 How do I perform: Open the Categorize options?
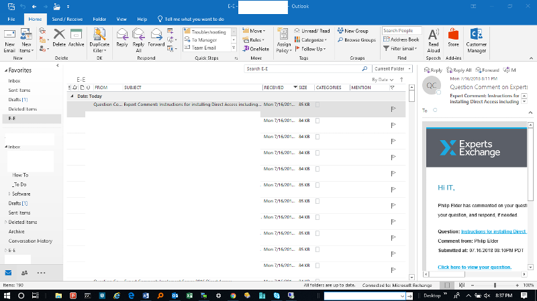pyautogui.click(x=311, y=40)
